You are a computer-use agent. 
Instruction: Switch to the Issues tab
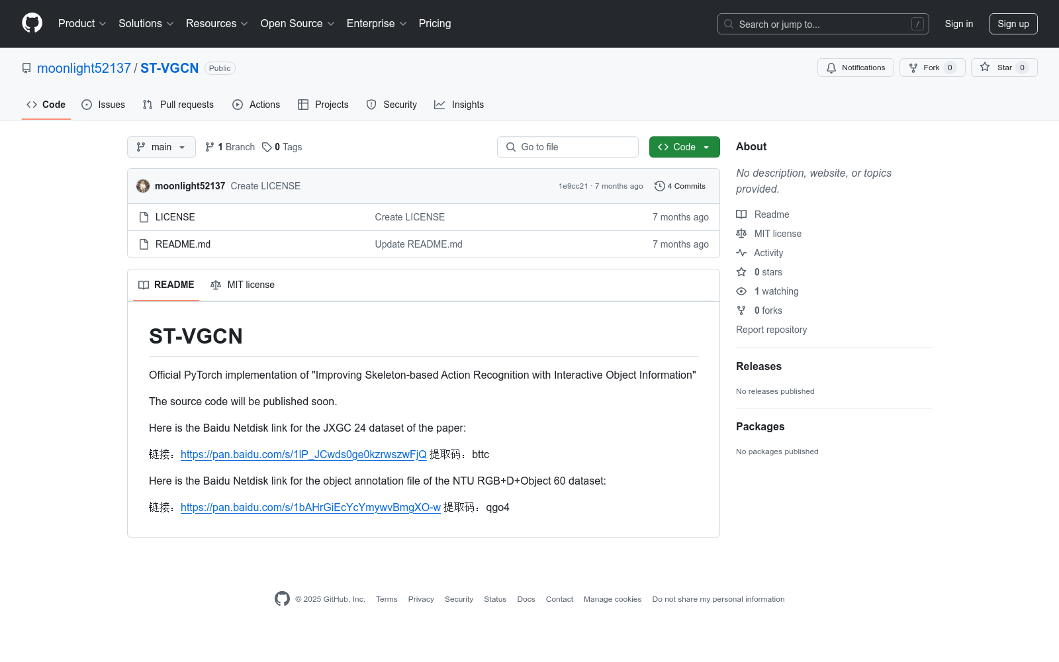[103, 105]
